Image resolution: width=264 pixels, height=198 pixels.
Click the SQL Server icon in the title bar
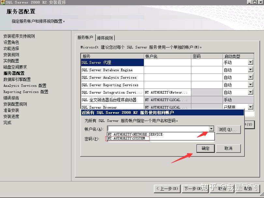[x=4, y=3]
